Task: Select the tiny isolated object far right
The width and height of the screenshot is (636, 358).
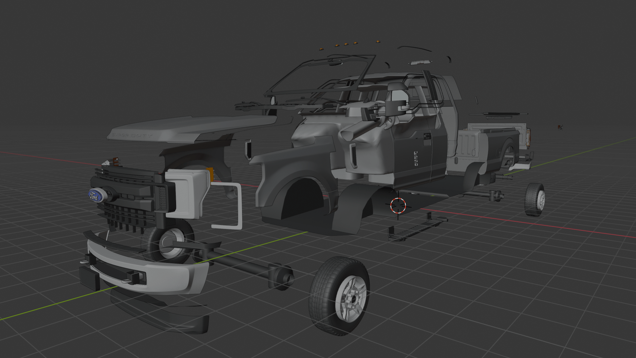Action: pyautogui.click(x=560, y=128)
